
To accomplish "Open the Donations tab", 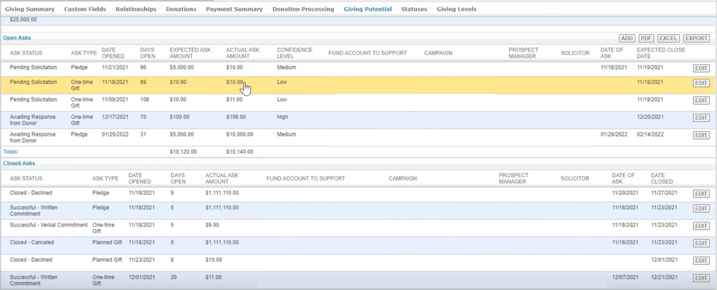I will pyautogui.click(x=181, y=9).
